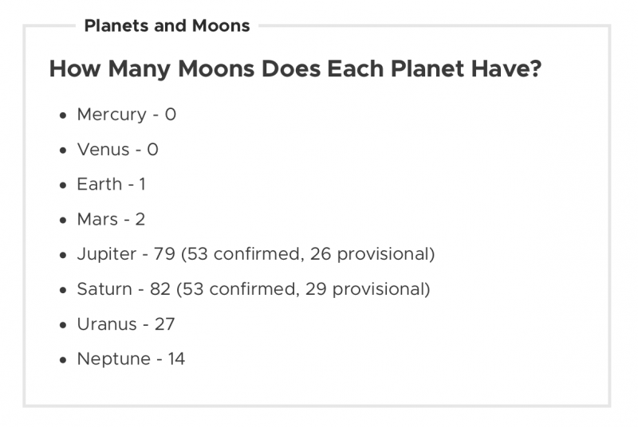638x427 pixels.
Task: Click the word Moons in the heading
Action: (216, 69)
